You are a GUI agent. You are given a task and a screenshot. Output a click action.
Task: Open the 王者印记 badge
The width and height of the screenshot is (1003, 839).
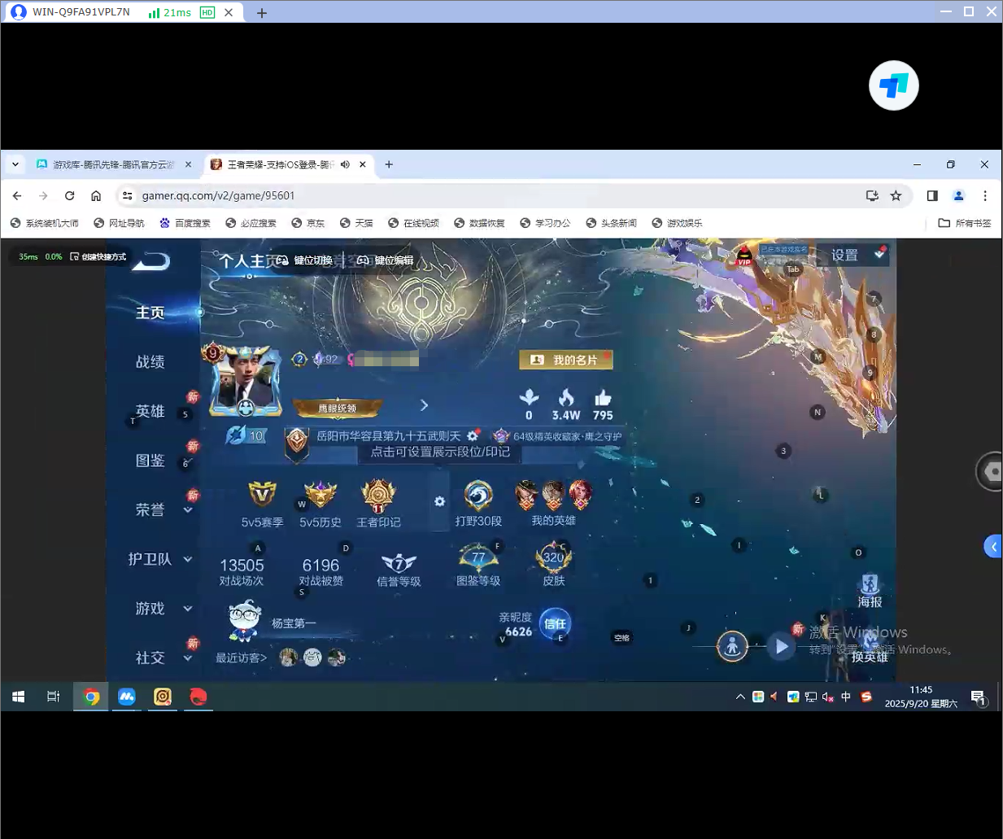point(378,505)
